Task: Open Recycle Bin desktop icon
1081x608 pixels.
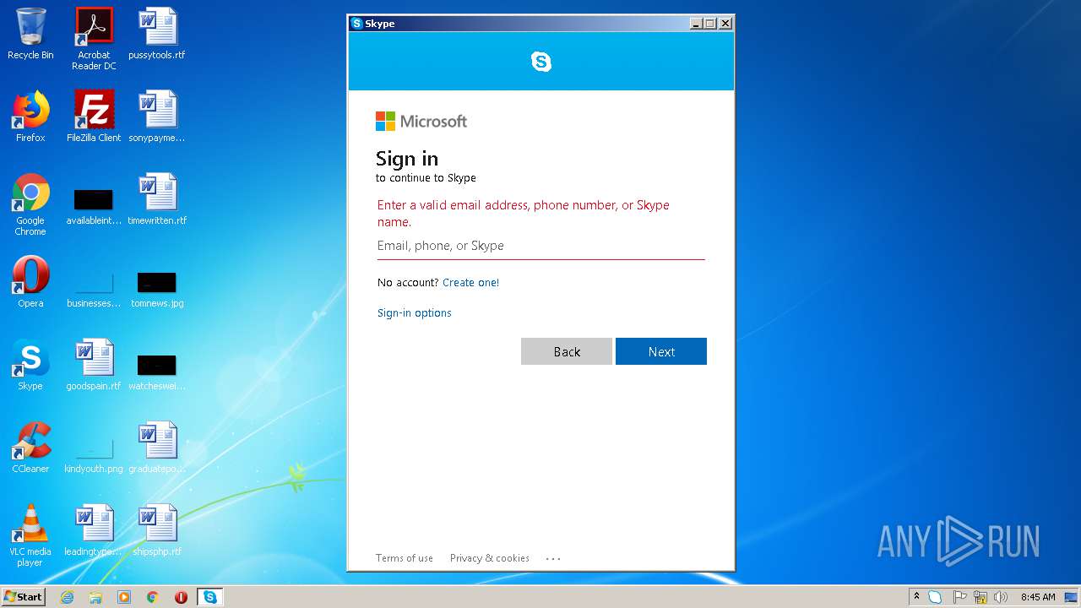Action: 30,34
